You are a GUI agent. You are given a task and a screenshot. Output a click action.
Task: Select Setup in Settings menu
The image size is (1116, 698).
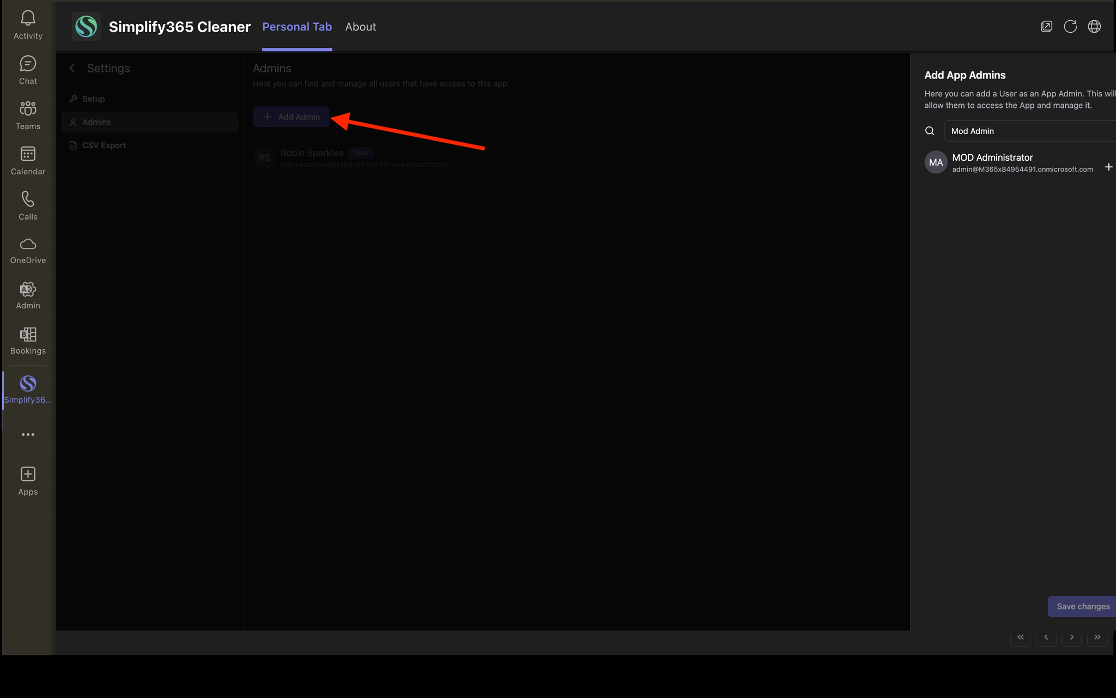[150, 99]
